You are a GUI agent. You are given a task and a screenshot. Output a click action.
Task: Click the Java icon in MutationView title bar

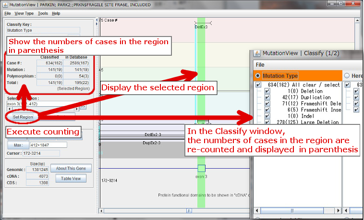(4, 4)
